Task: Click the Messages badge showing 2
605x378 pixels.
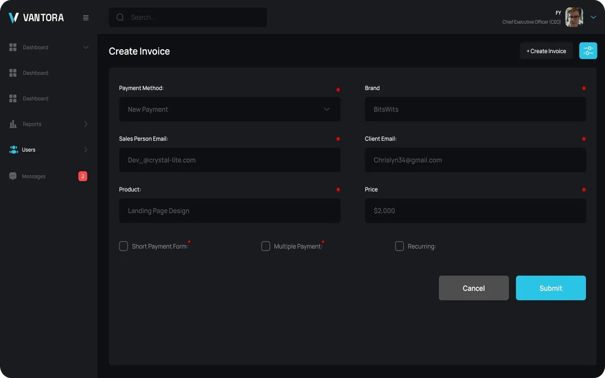Action: point(83,176)
